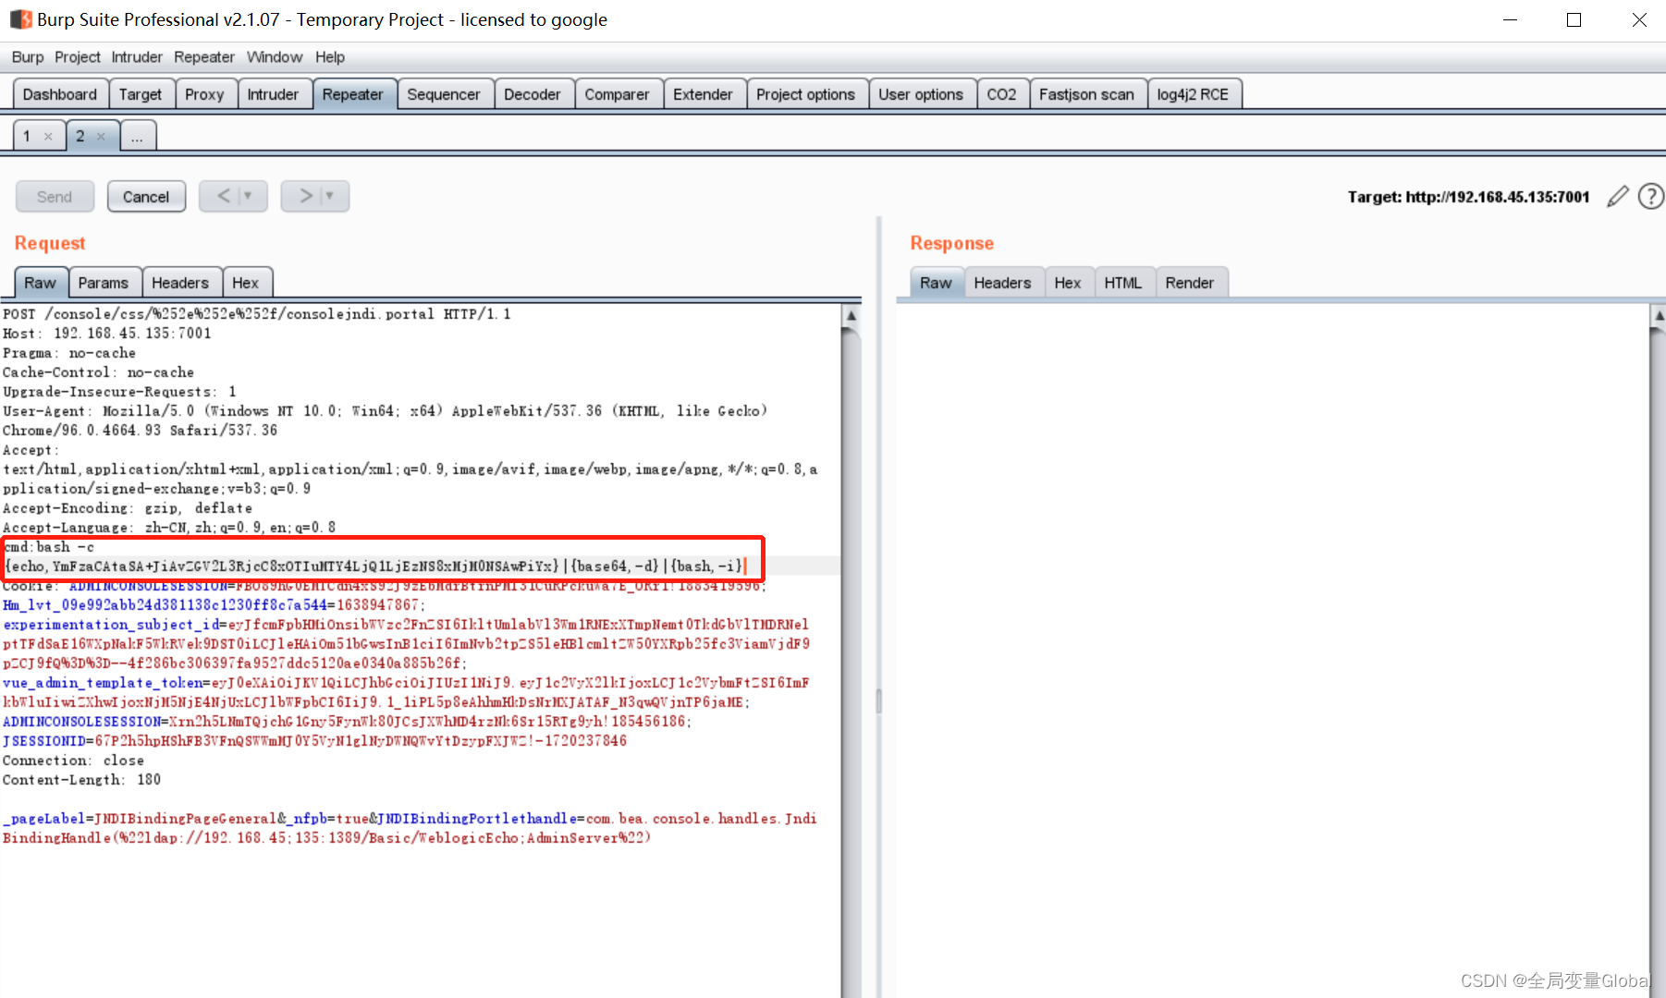This screenshot has width=1666, height=998.
Task: Switch to the Dashboard tab
Action: pos(60,94)
